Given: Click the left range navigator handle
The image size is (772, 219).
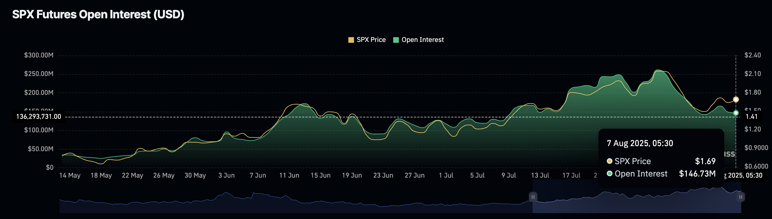Looking at the screenshot, I should click(533, 197).
